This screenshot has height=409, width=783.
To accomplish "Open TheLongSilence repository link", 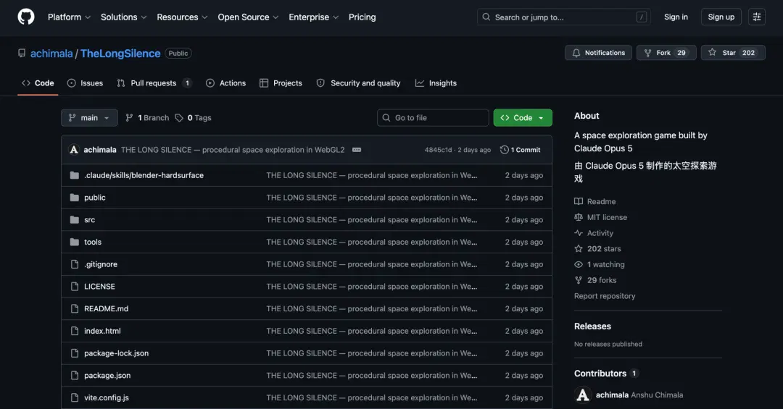I will tap(120, 54).
